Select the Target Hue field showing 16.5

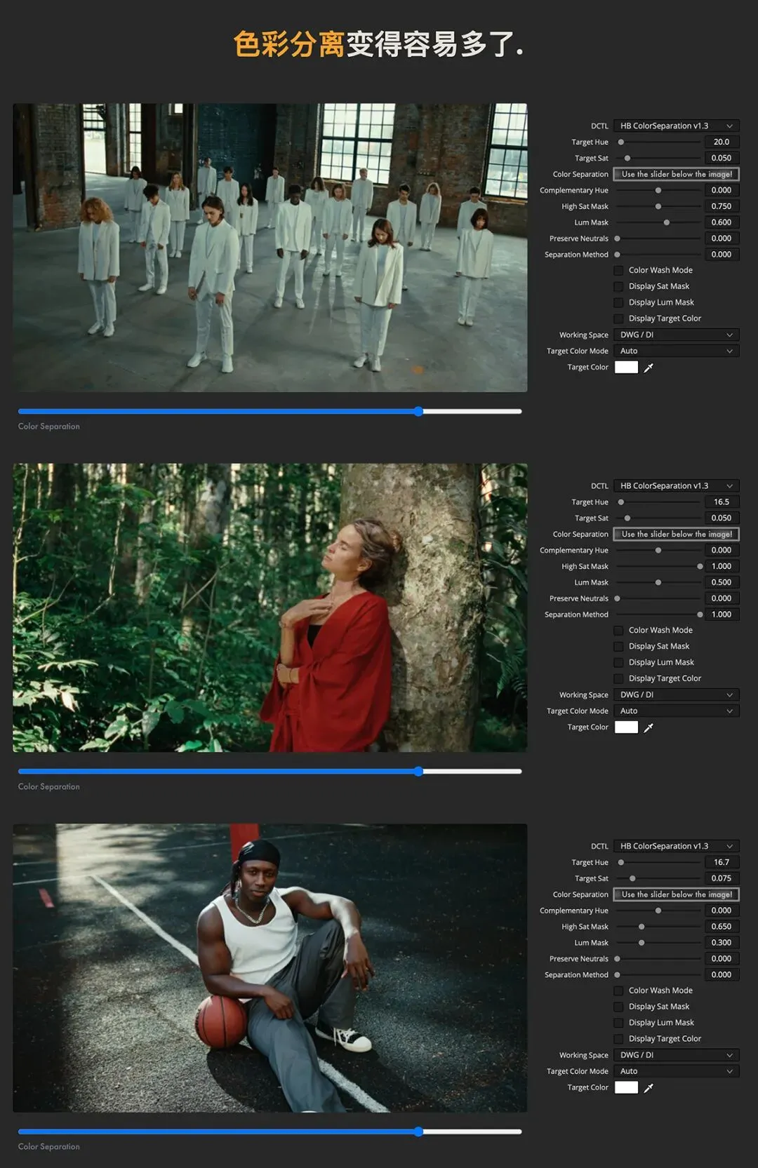coord(722,502)
